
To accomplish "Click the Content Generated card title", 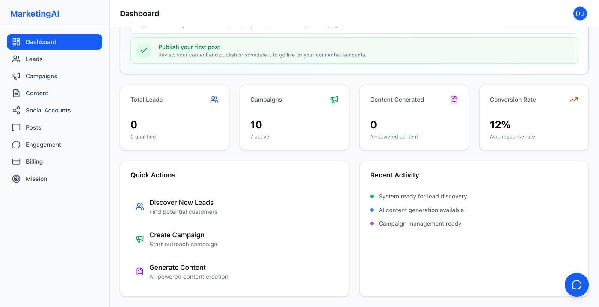I will pos(397,100).
